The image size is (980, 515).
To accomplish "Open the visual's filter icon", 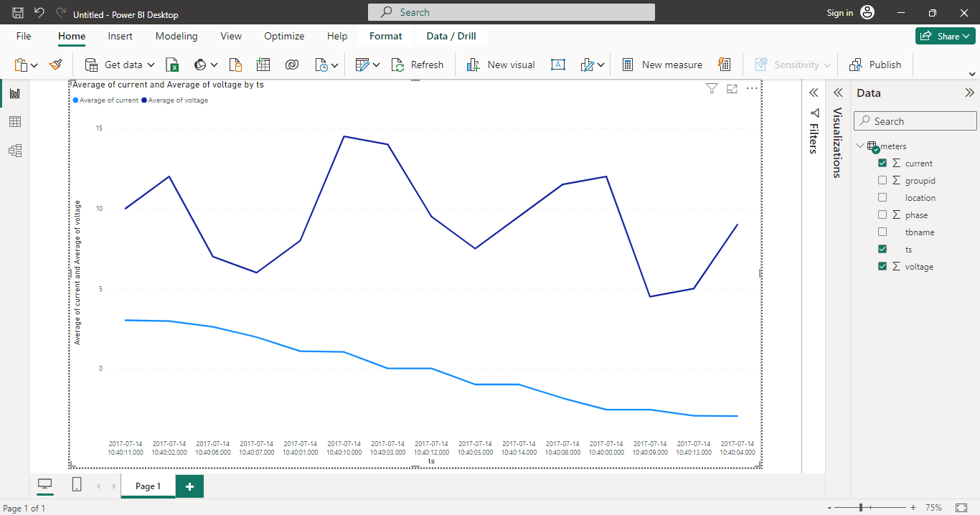I will pos(712,89).
